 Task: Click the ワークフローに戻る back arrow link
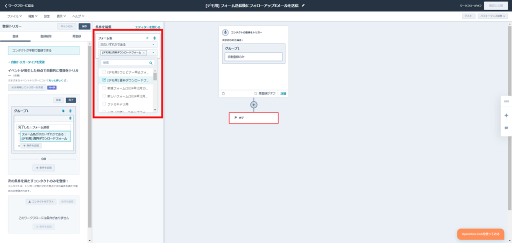point(19,5)
